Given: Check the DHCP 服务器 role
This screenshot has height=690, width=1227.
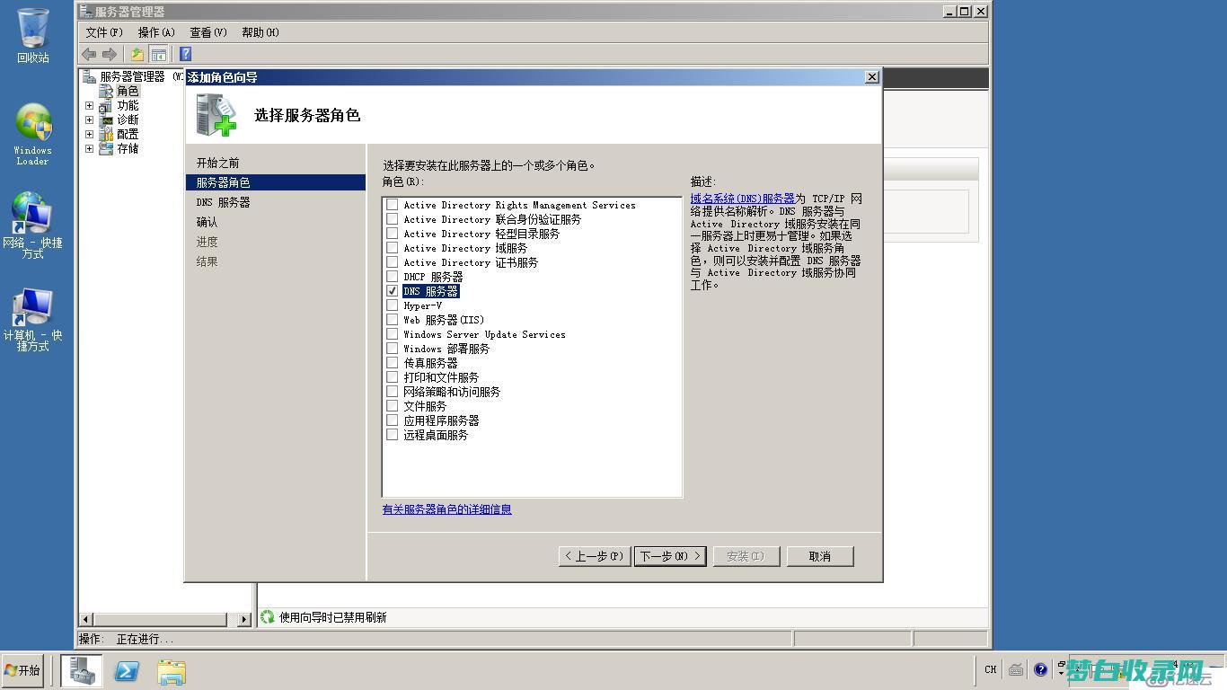Looking at the screenshot, I should [392, 277].
